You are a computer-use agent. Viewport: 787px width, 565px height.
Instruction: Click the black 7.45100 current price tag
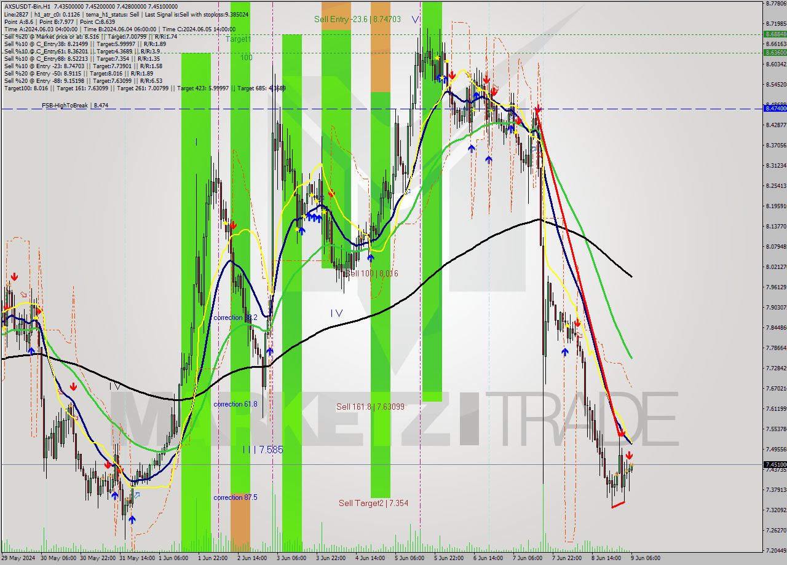click(775, 464)
